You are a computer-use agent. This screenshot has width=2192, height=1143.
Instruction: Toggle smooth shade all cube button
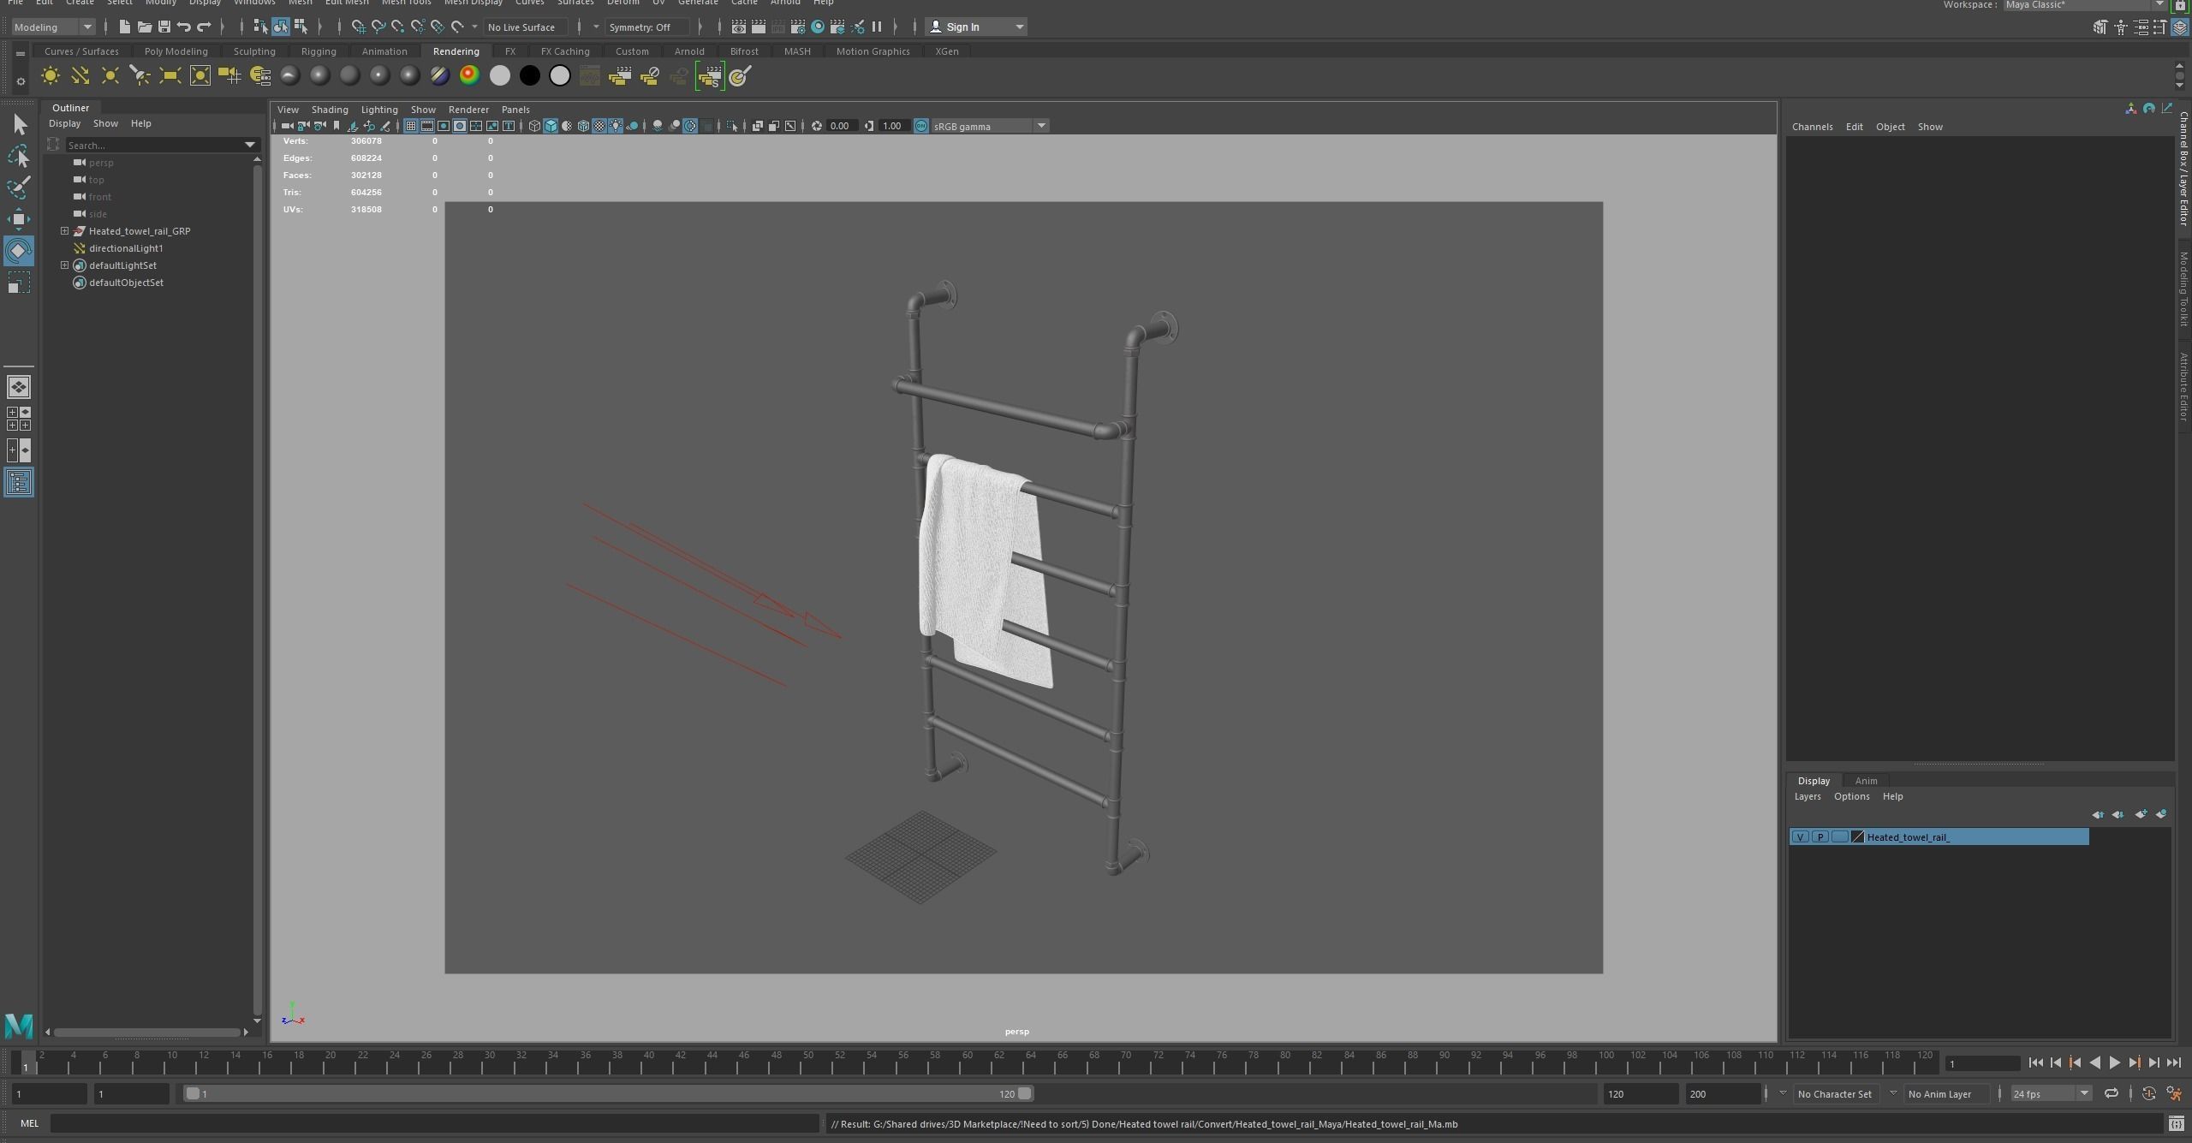click(551, 126)
